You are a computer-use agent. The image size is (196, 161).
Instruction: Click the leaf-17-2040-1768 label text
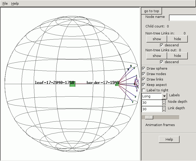tap(54, 83)
